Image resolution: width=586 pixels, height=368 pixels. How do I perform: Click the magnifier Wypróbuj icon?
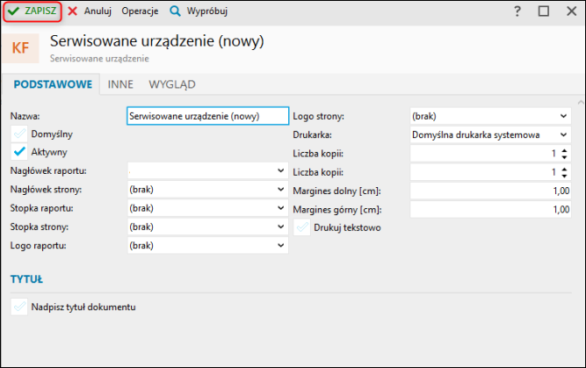click(x=175, y=11)
